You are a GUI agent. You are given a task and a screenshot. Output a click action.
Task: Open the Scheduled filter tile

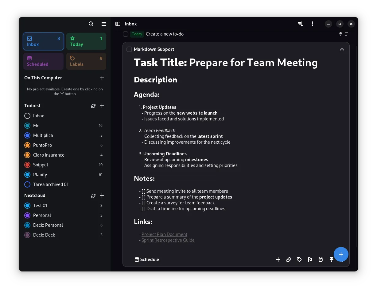point(43,61)
